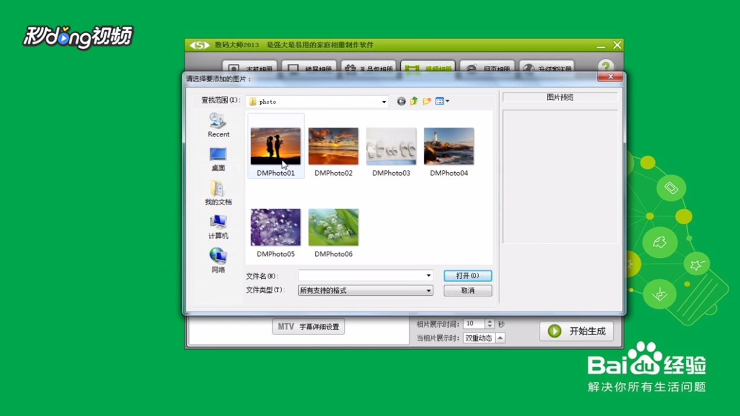Expand the 查找范围 photo folder dropdown
The width and height of the screenshot is (740, 416).
(383, 102)
